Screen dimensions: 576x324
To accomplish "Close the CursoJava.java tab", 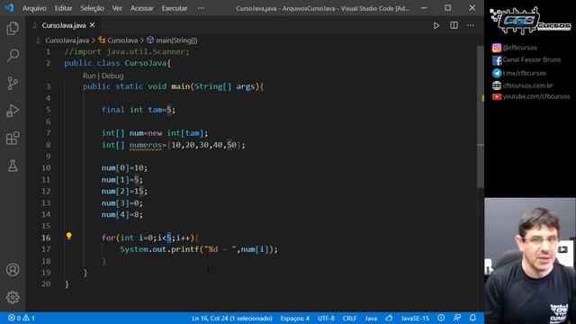I will click(x=92, y=25).
